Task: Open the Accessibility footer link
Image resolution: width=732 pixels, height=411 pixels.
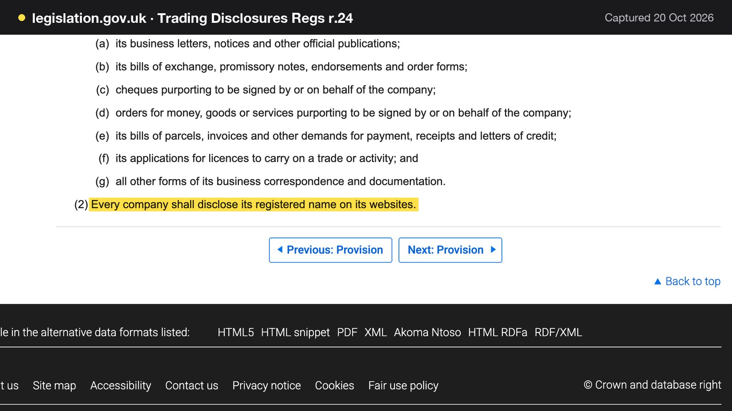Action: 120,385
